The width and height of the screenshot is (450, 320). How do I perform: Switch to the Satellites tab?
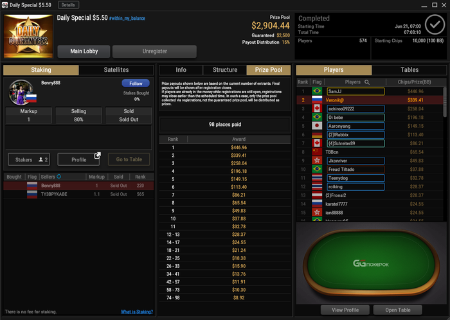[x=116, y=69]
